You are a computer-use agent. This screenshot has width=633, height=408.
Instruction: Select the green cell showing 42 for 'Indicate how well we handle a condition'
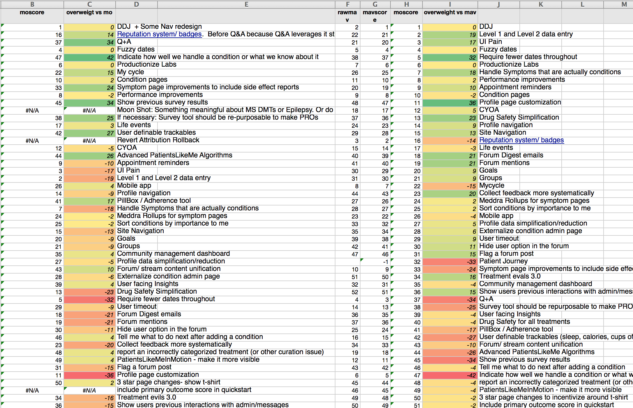pos(89,57)
